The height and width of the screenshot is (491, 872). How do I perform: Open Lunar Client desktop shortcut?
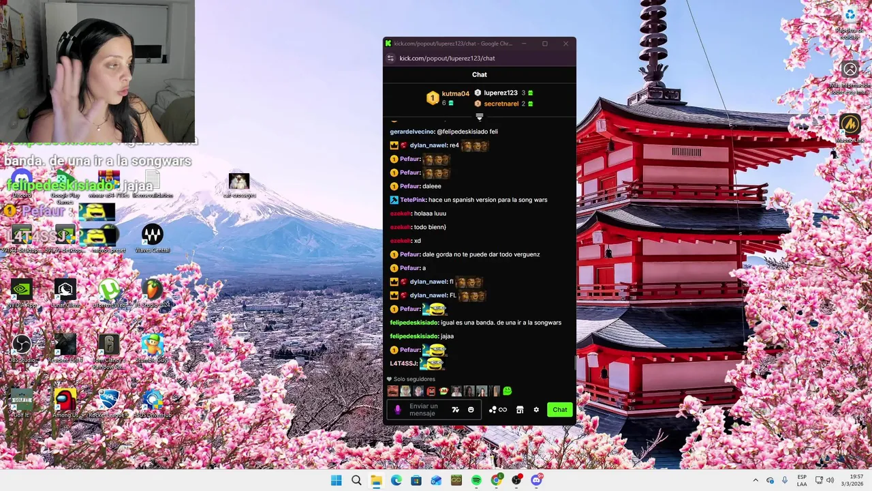(65, 294)
